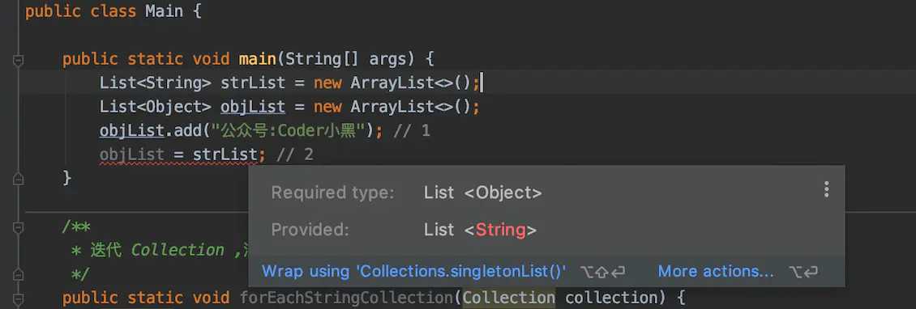Click the main method name
This screenshot has width=916, height=309.
[258, 59]
